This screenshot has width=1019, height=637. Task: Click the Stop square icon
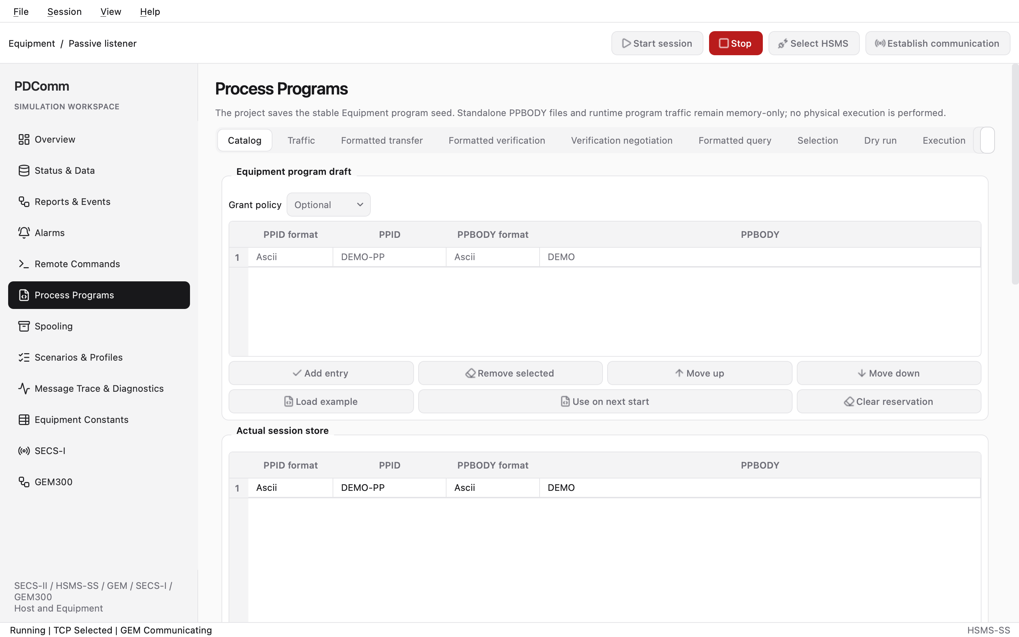[724, 44]
